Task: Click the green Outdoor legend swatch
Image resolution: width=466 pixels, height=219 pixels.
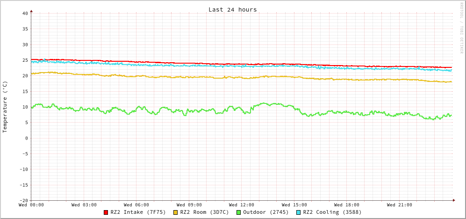Action: 238,212
